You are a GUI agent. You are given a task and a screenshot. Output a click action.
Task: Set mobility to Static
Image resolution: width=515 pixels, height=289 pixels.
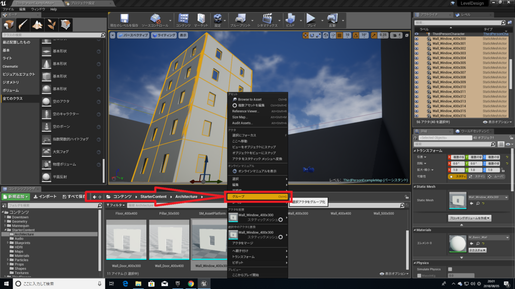(x=458, y=176)
